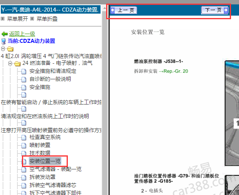Click scrollbar up arrow of left panel
Viewport: 239px width, 195px height.
pos(105,8)
